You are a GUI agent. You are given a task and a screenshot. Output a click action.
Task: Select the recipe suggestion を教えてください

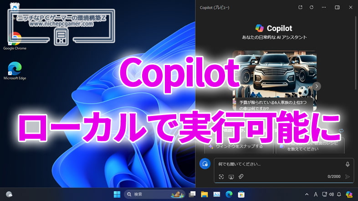pos(310,146)
